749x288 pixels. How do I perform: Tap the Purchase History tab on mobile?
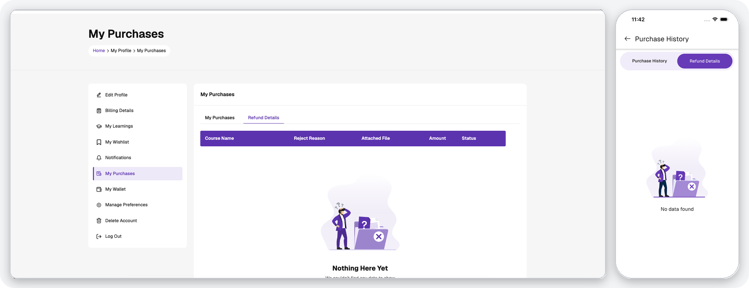point(650,61)
